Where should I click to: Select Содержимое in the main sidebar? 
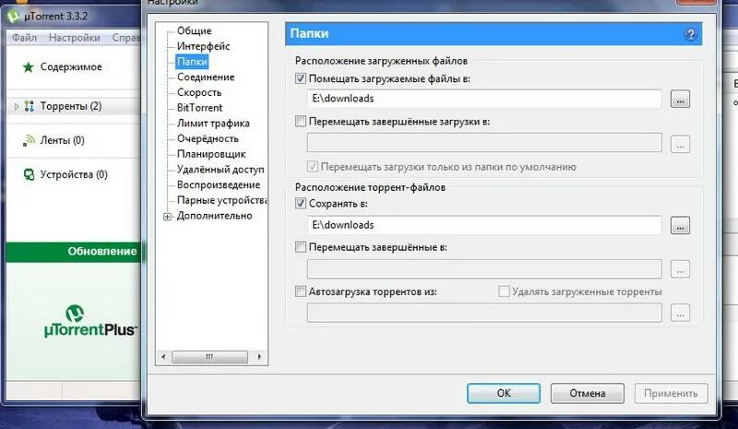pyautogui.click(x=71, y=66)
